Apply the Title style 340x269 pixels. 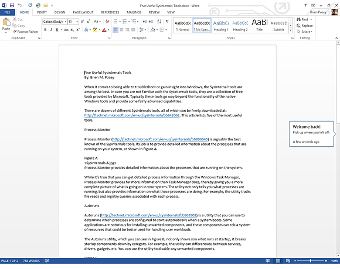[259, 26]
